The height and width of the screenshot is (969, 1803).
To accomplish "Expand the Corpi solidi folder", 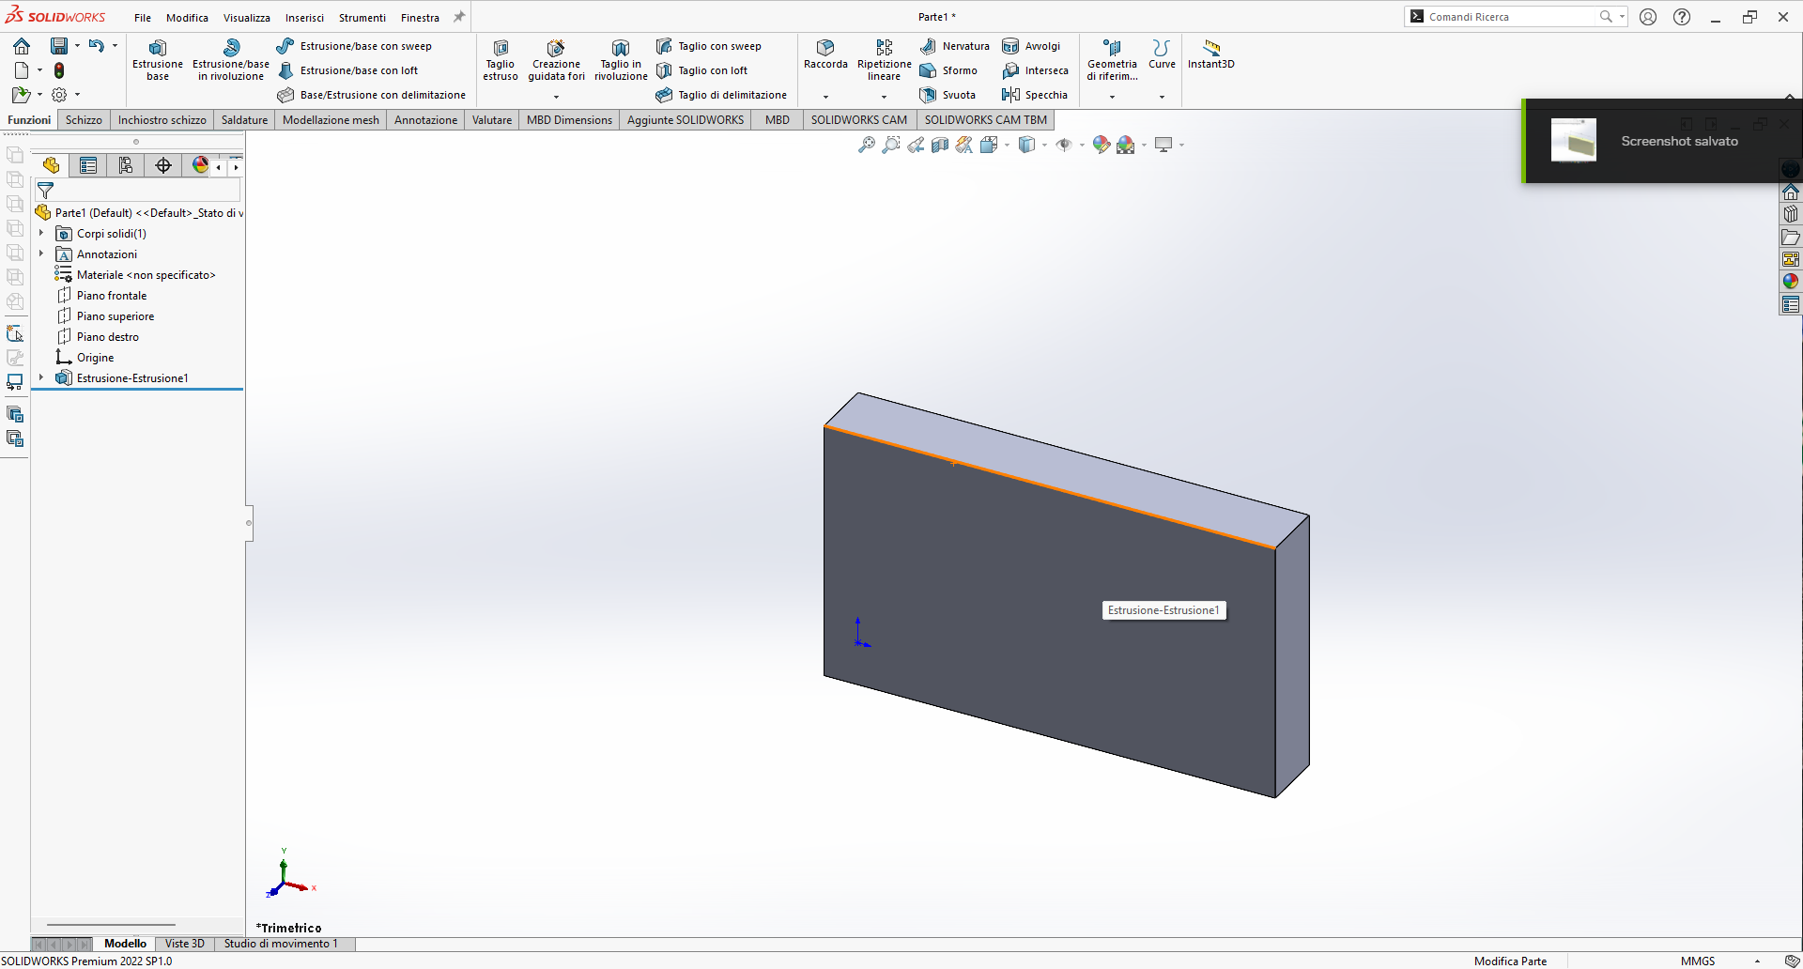I will click(41, 233).
